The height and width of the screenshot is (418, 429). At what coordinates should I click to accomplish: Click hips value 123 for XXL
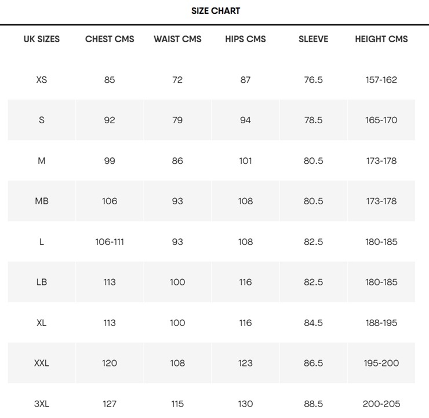tap(245, 363)
